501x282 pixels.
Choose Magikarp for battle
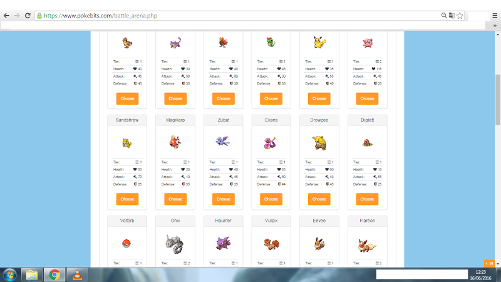click(175, 199)
